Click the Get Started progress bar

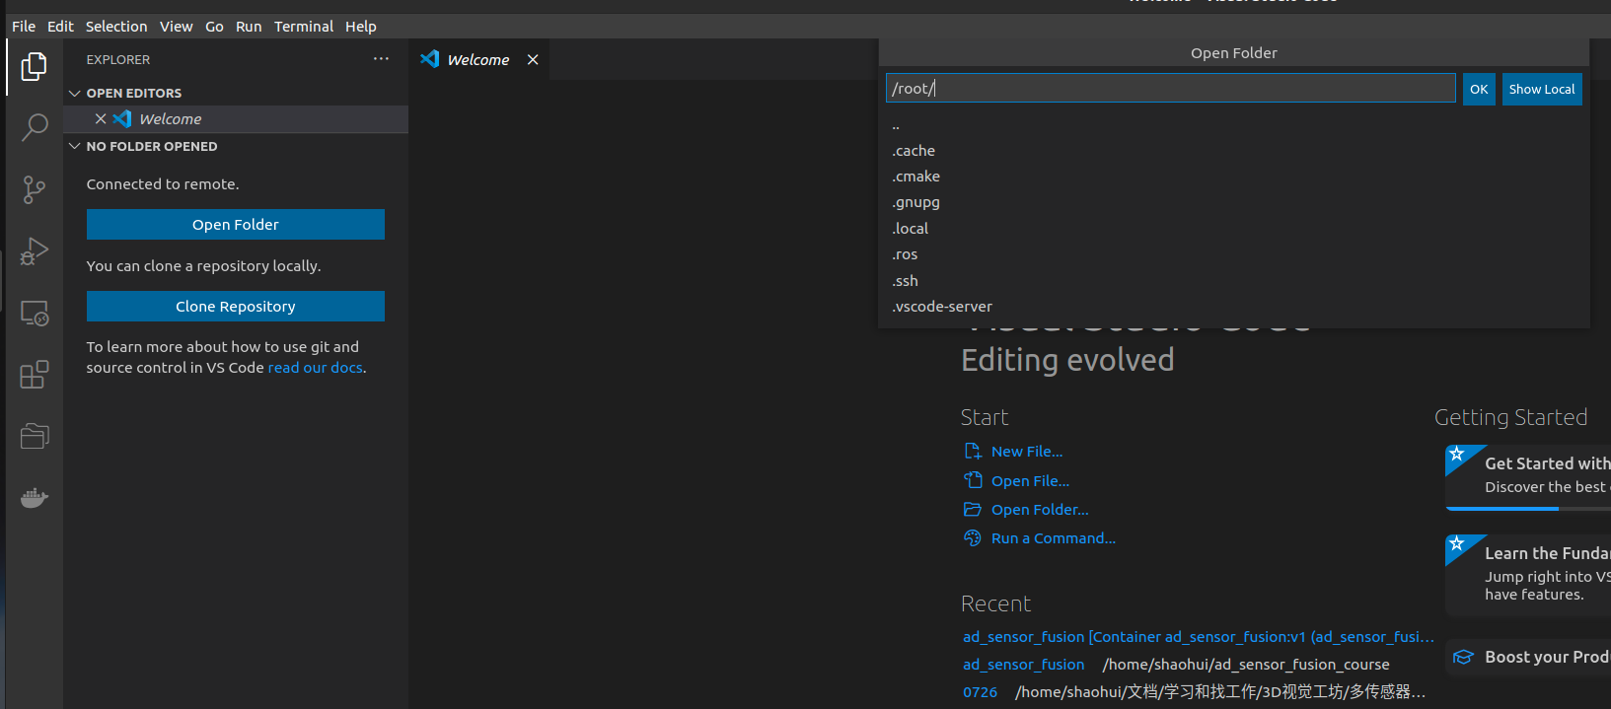click(x=1528, y=509)
